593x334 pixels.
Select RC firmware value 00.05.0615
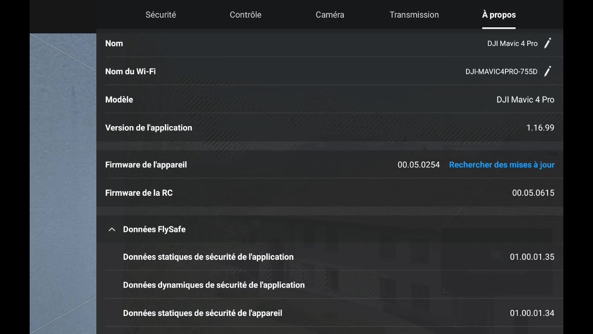click(533, 193)
